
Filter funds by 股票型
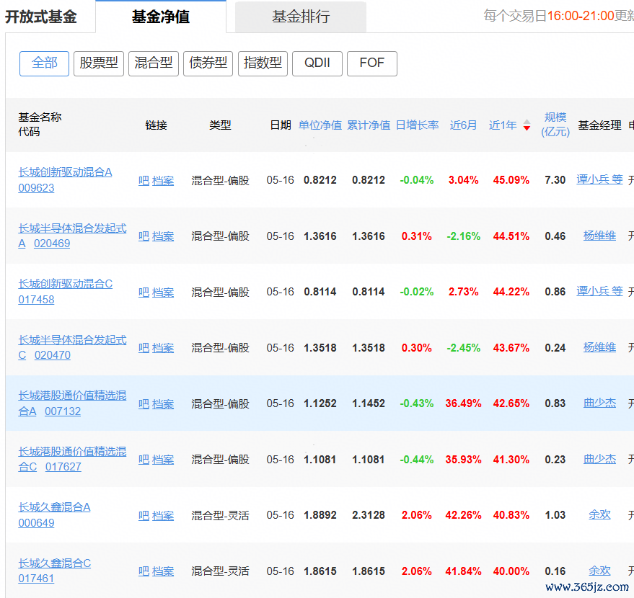pos(99,63)
